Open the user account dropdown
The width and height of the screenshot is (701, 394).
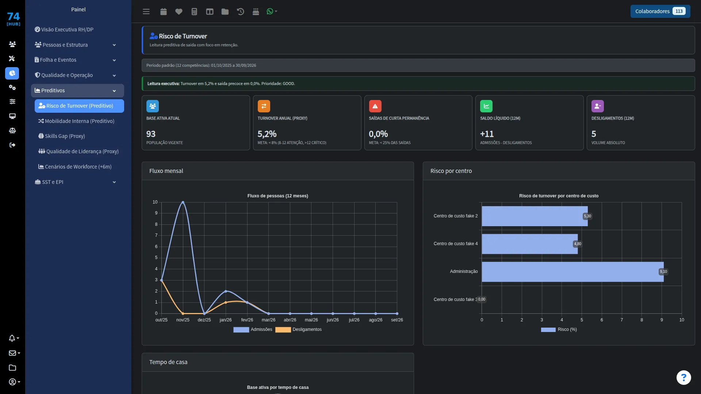(x=14, y=382)
